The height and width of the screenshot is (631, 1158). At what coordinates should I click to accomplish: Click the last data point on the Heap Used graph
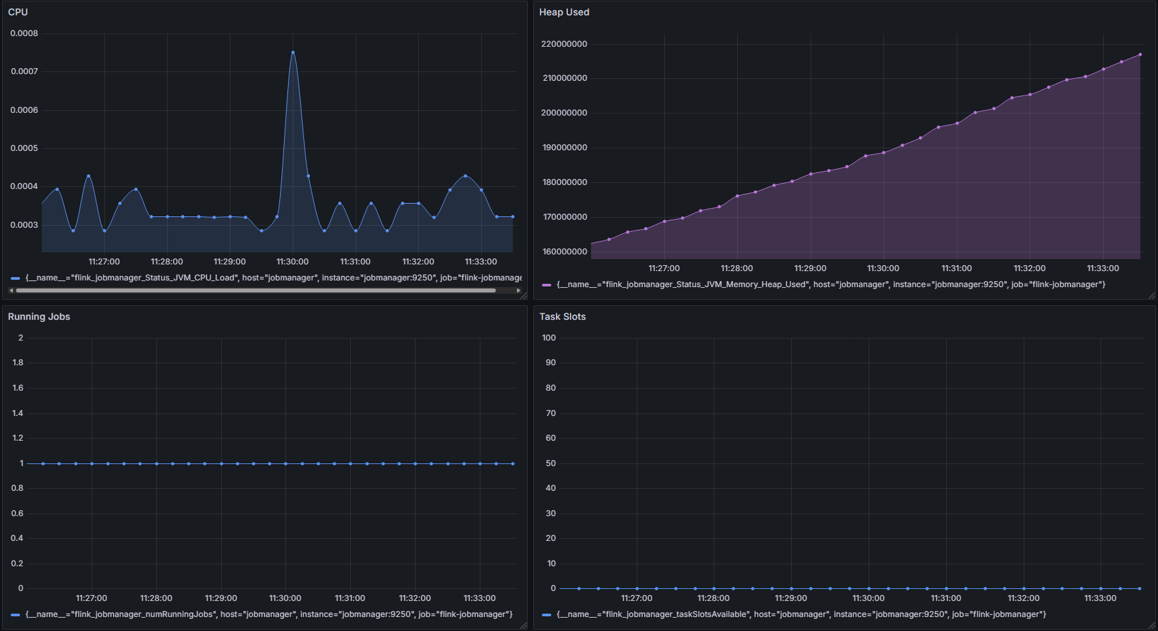tap(1140, 55)
